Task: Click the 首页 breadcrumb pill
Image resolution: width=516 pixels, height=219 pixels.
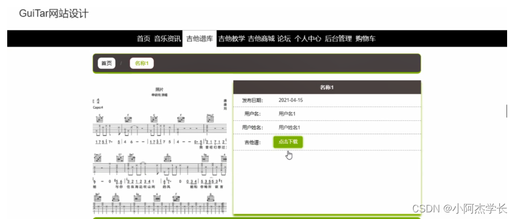Action: coord(106,63)
